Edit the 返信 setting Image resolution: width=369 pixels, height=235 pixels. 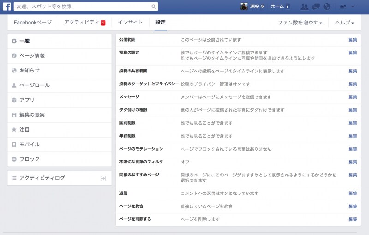tap(352, 193)
